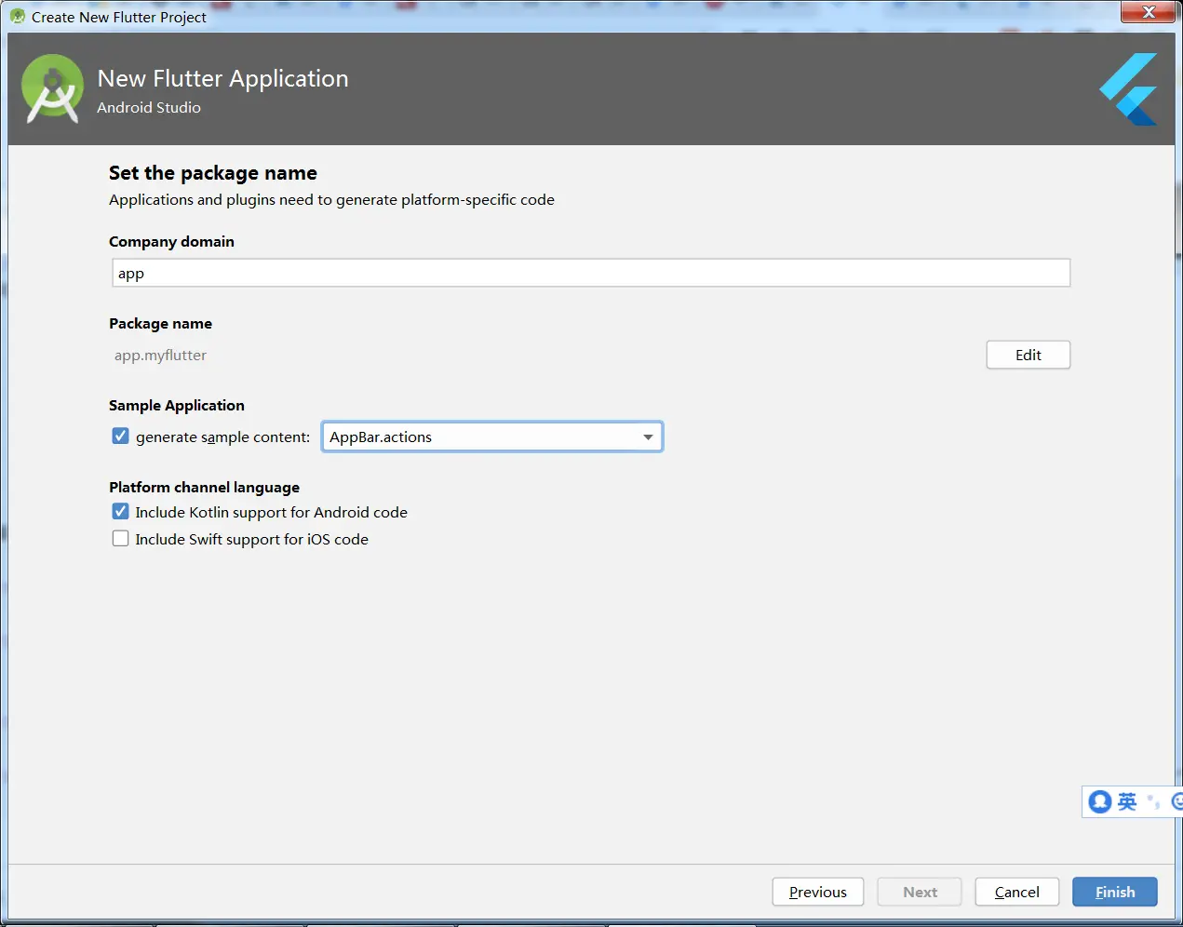Switch input language via the 英 icon

[x=1127, y=801]
